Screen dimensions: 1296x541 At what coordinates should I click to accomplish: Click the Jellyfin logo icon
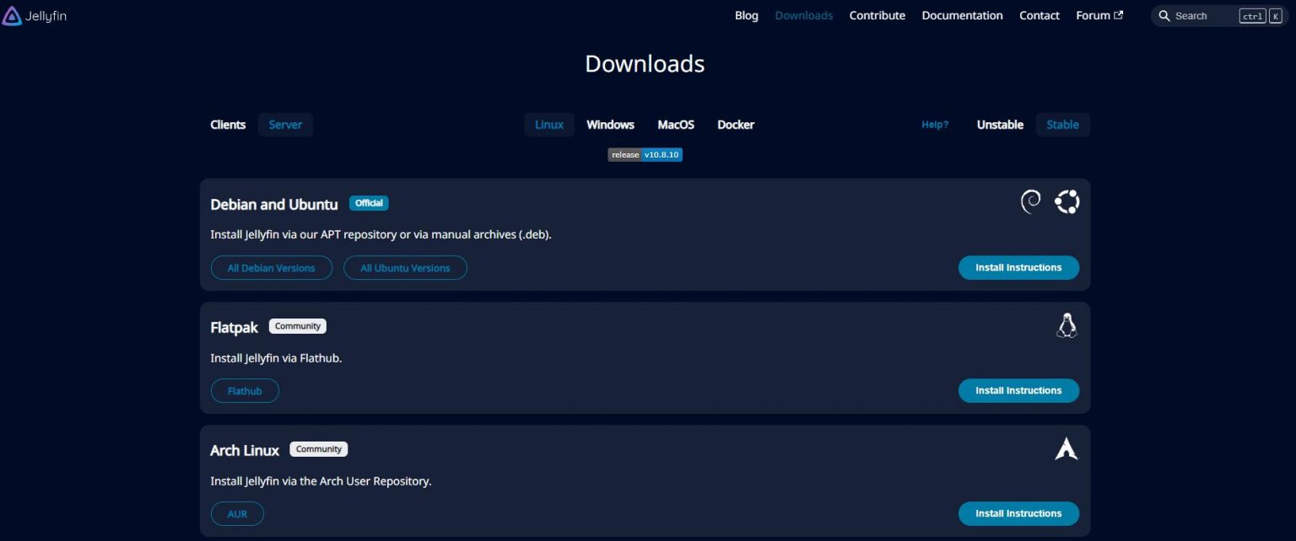tap(13, 15)
